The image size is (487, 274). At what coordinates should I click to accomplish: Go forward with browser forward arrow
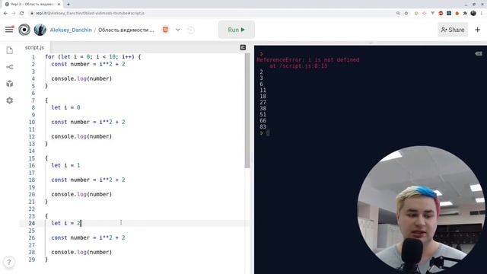(x=14, y=14)
